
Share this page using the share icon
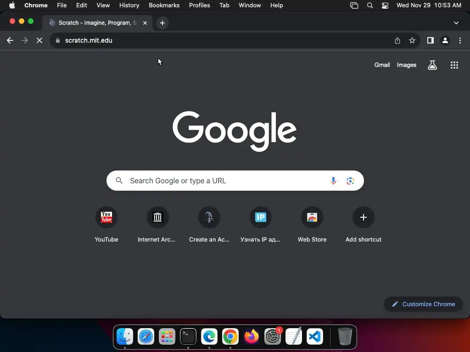(397, 40)
